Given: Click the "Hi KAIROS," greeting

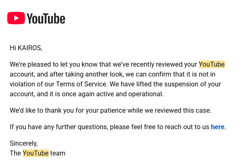Looking at the screenshot, I should (26, 48).
